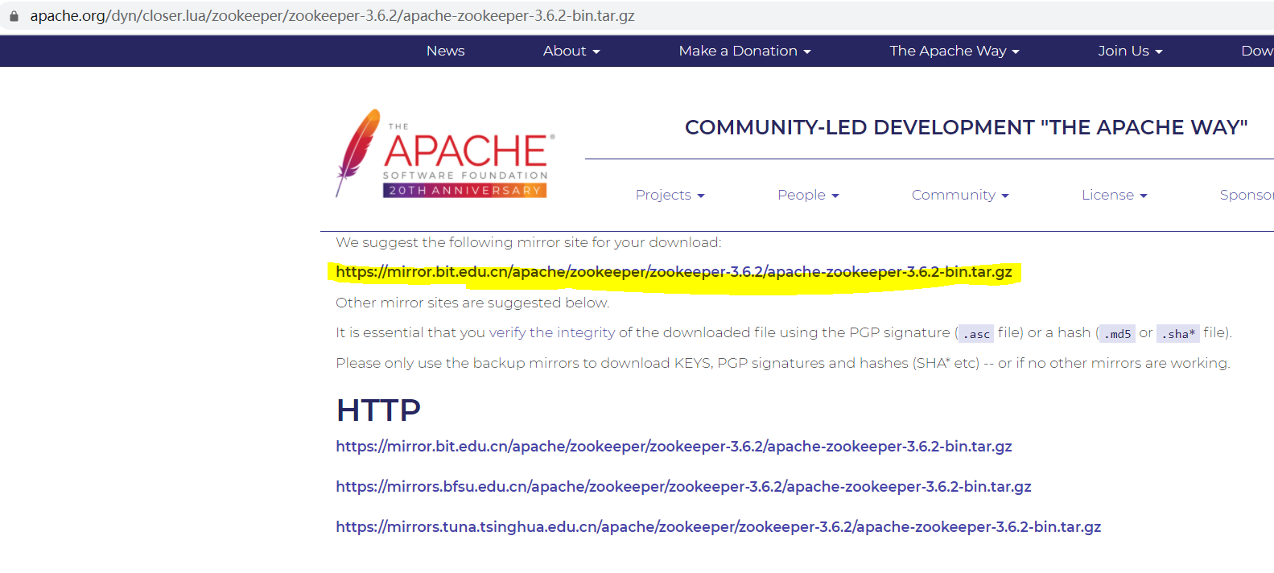1274x573 pixels.
Task: Click the mirrors.tuna.tsinghua.edu.cn download link
Action: 718,527
